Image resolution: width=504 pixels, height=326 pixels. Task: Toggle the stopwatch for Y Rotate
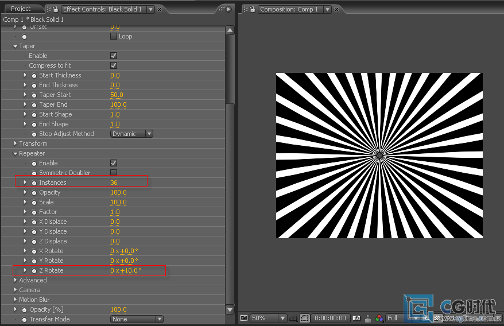[x=34, y=261]
